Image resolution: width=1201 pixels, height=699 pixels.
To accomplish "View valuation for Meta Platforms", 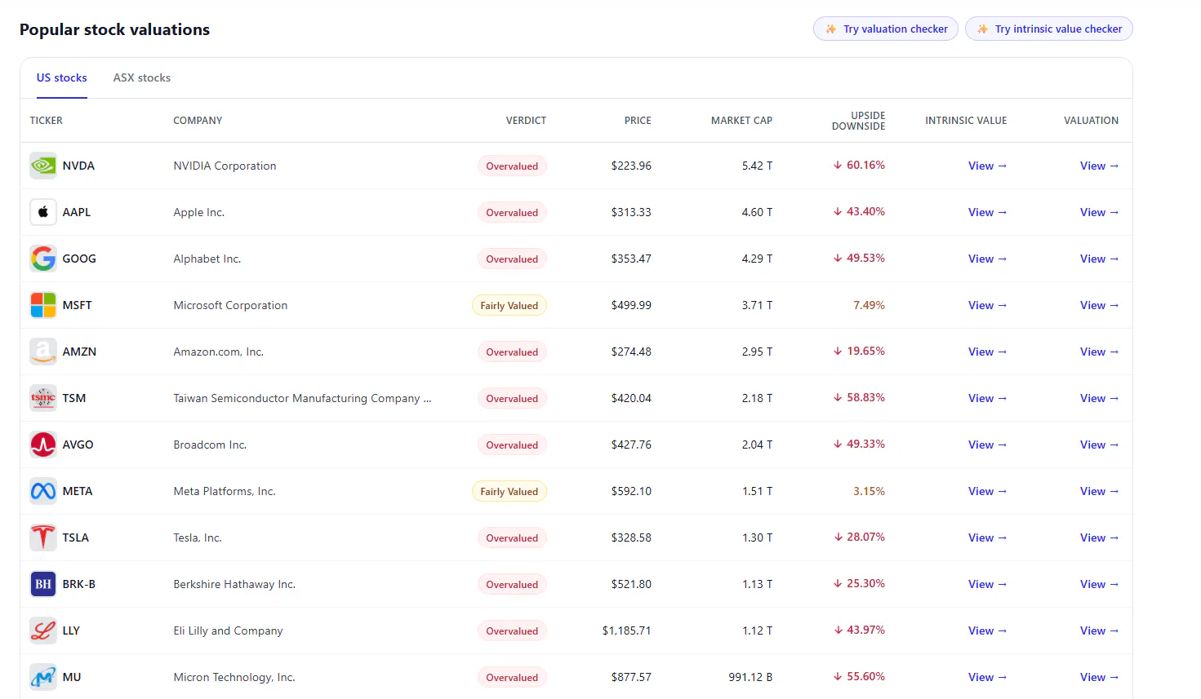I will pos(1099,491).
